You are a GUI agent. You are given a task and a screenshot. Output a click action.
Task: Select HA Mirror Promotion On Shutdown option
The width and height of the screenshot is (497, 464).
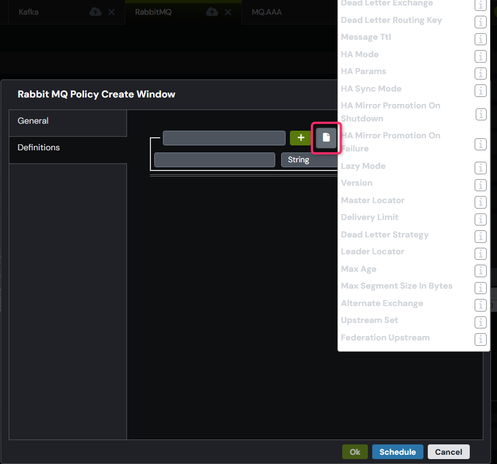coord(391,112)
